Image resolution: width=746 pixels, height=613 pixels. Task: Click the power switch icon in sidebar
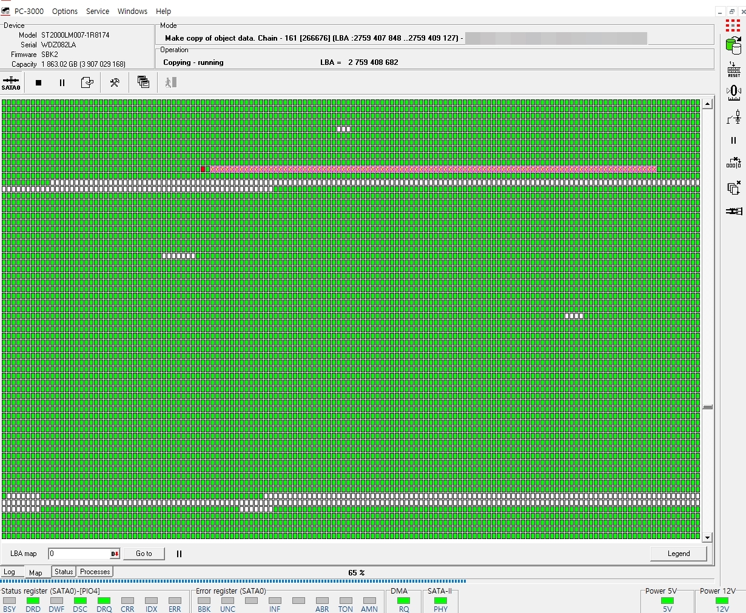tap(734, 117)
